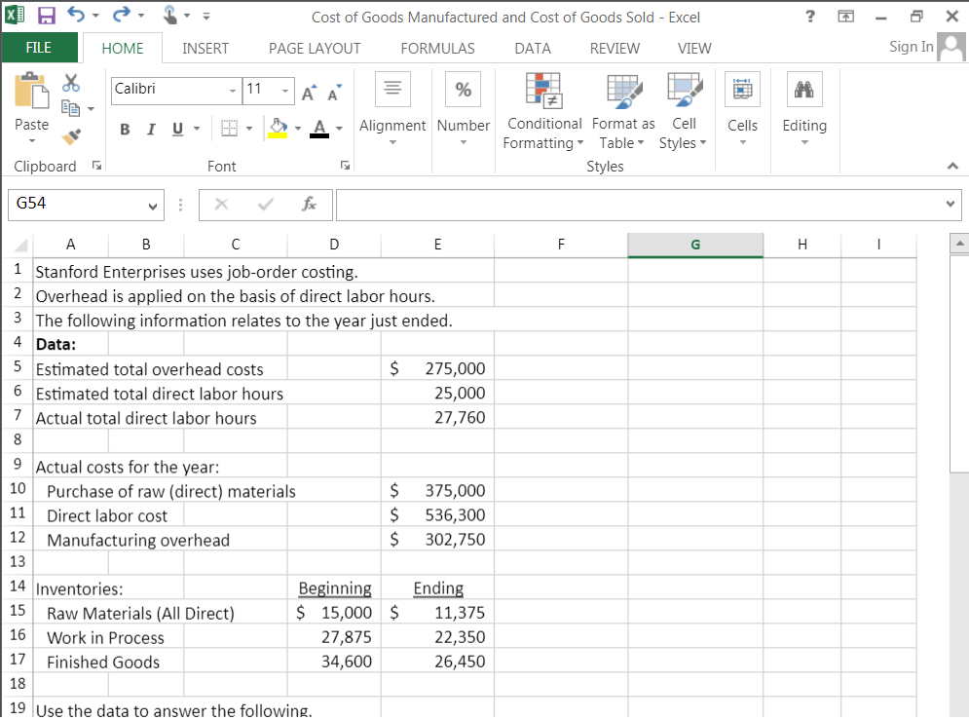Image resolution: width=969 pixels, height=720 pixels.
Task: Select row 12 header
Action: click(18, 539)
